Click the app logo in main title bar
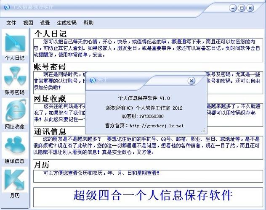The image size is (266, 210). [x=7, y=8]
